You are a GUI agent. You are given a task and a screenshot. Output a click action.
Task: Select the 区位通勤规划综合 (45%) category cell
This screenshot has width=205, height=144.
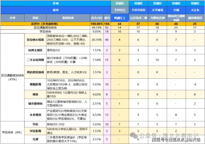[x=12, y=77]
